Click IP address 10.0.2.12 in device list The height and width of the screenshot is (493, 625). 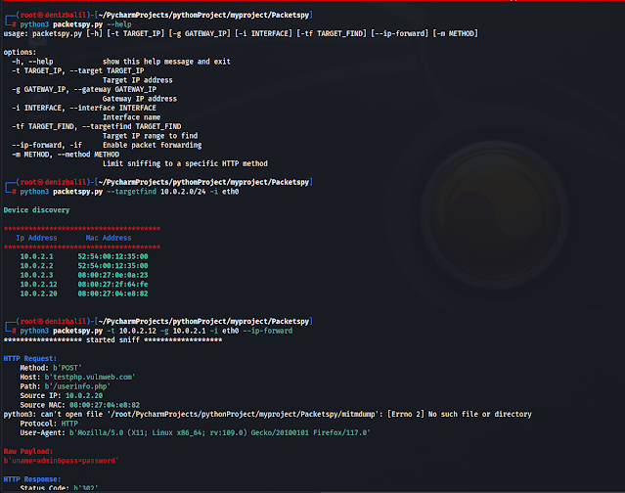38,285
